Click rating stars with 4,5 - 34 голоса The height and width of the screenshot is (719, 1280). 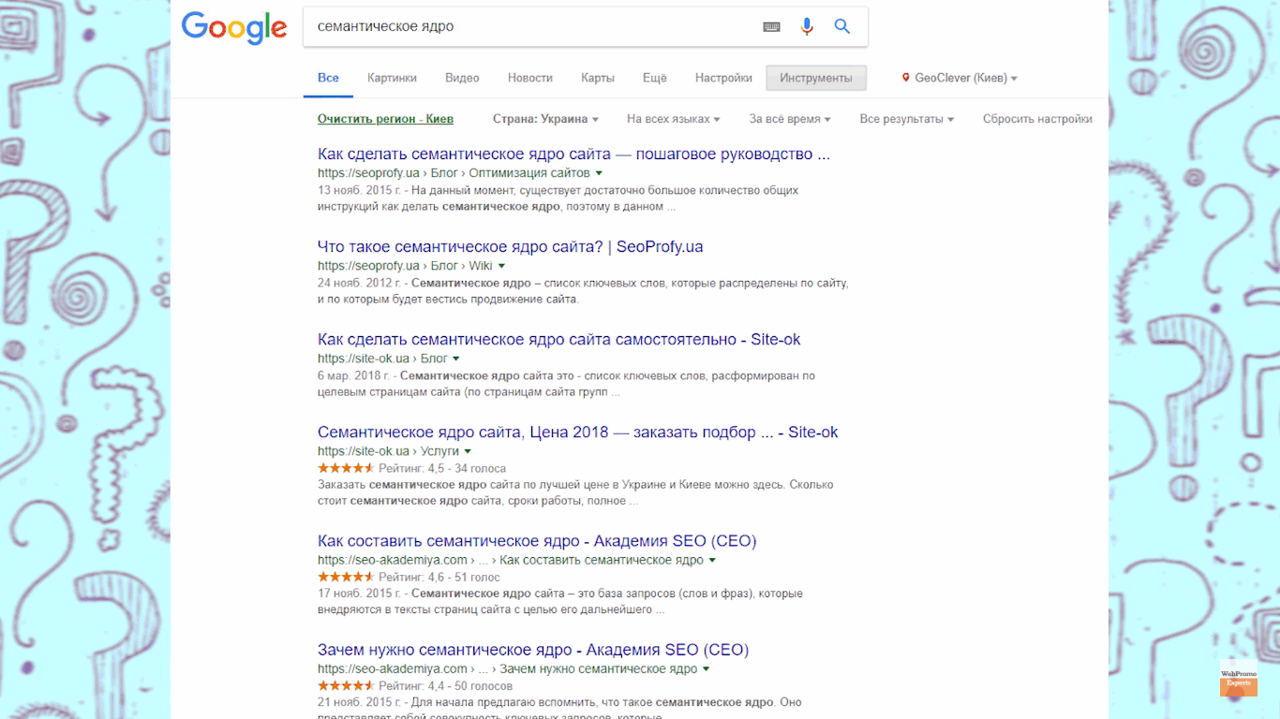click(346, 468)
